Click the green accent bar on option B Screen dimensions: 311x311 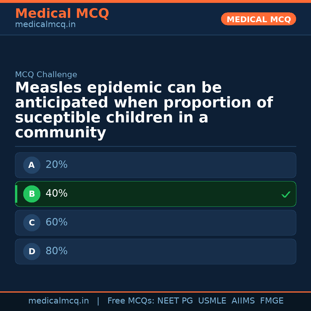pyautogui.click(x=16, y=194)
